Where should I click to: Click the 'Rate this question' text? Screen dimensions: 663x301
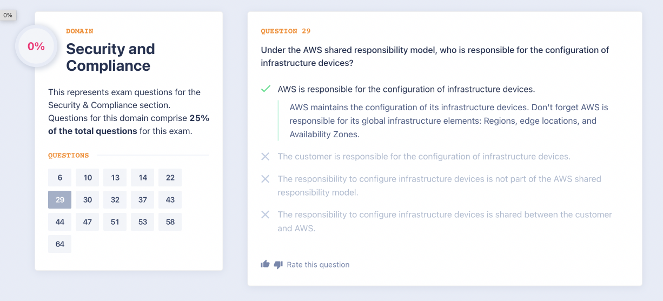(x=318, y=265)
